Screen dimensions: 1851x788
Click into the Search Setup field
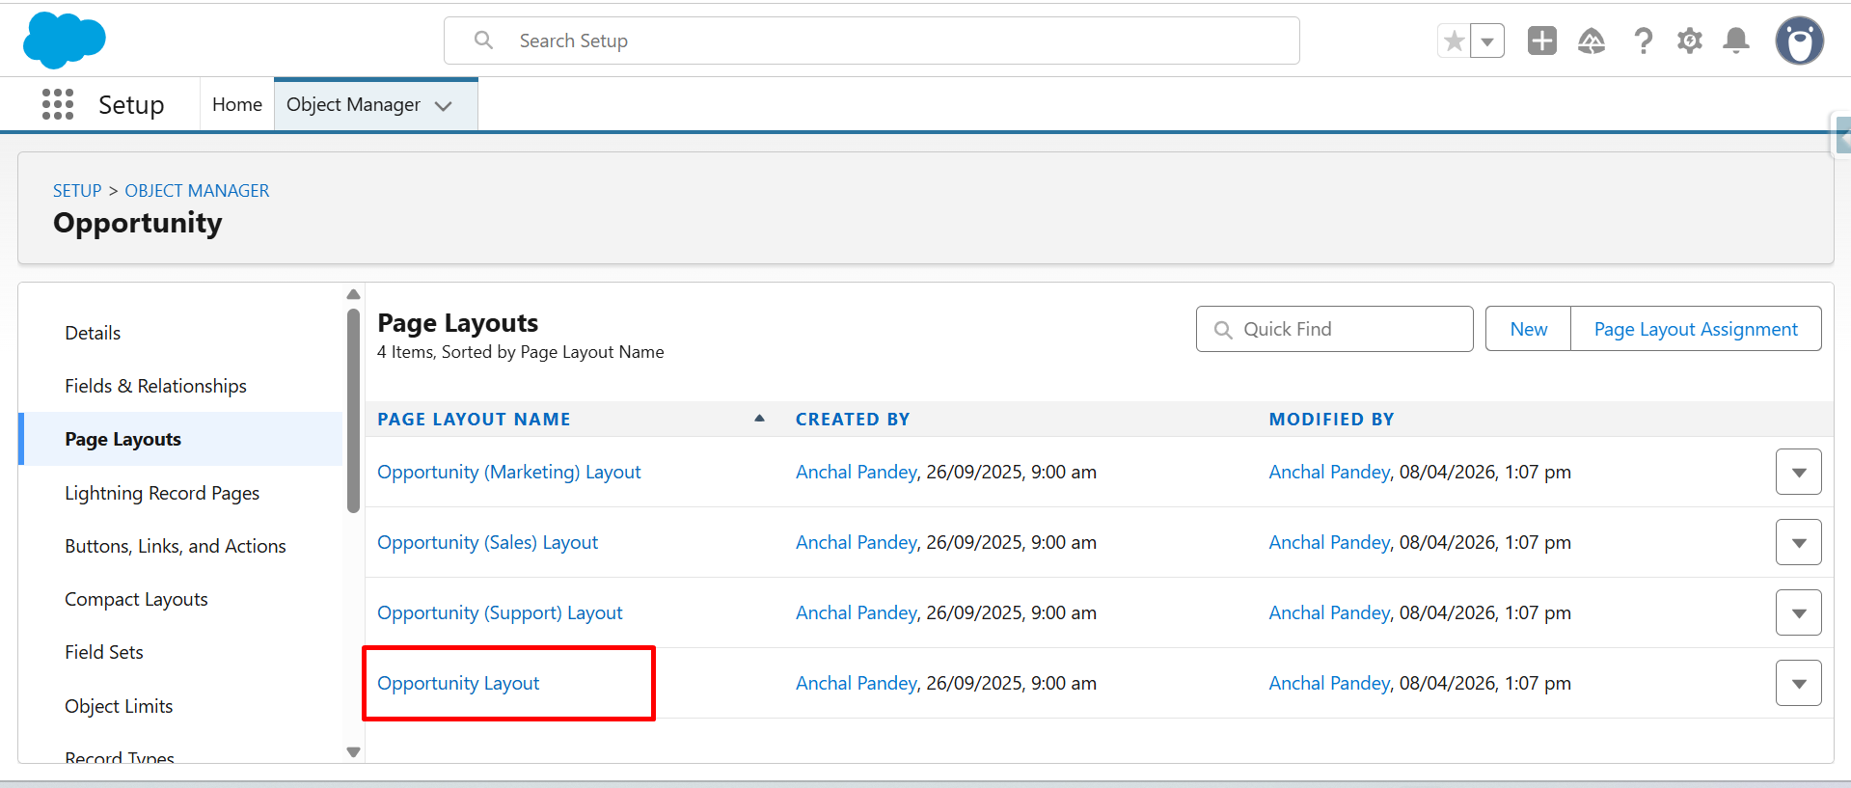click(x=871, y=41)
